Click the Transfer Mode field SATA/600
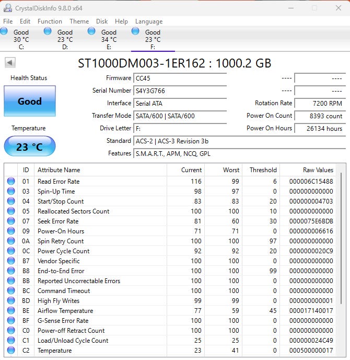 click(180, 116)
